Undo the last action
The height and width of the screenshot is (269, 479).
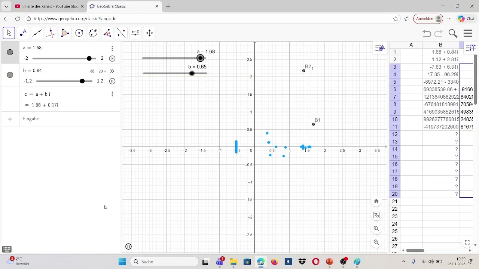point(427,34)
